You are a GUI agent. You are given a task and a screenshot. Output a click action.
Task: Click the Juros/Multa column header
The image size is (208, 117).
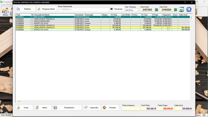point(126,15)
